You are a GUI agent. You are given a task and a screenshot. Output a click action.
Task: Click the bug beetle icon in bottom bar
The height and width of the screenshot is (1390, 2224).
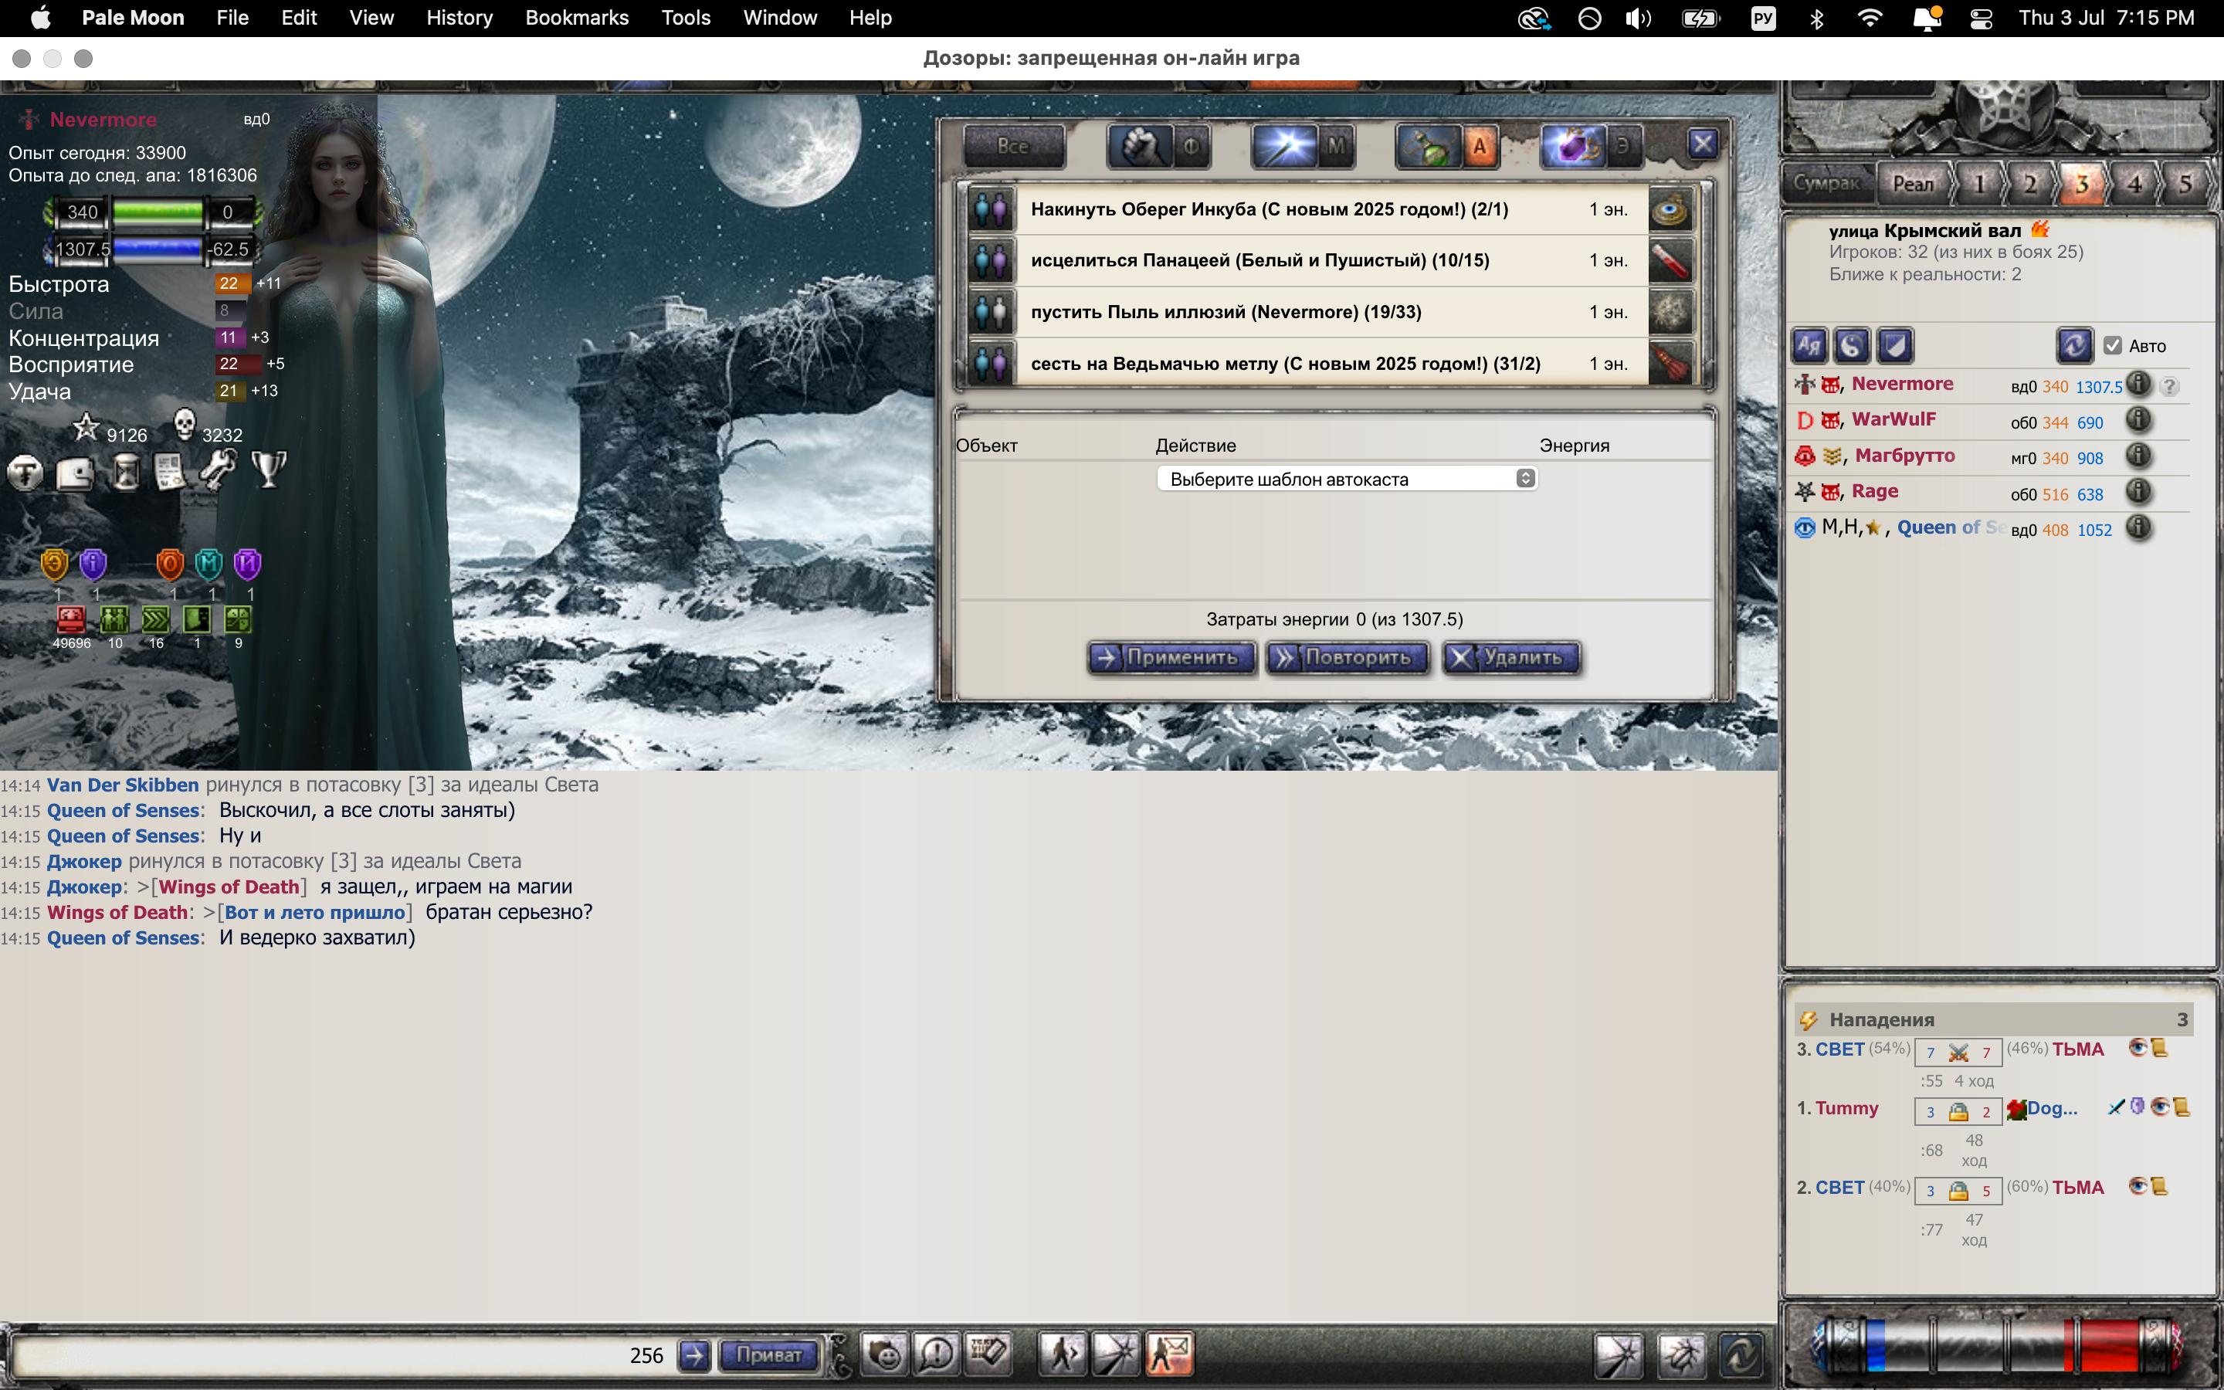[x=1682, y=1355]
